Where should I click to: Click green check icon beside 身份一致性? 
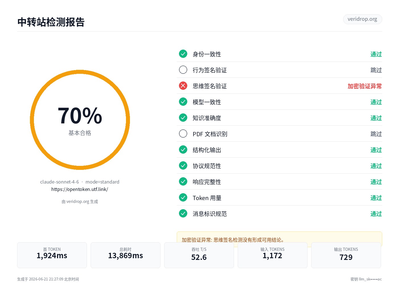coord(183,54)
